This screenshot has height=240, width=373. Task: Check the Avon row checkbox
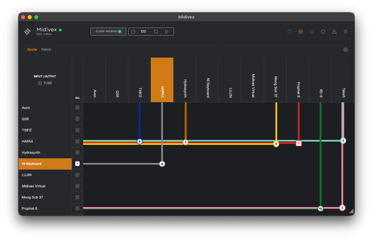pyautogui.click(x=77, y=108)
